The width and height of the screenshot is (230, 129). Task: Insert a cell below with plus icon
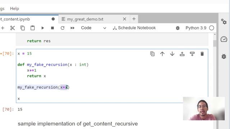3,28
